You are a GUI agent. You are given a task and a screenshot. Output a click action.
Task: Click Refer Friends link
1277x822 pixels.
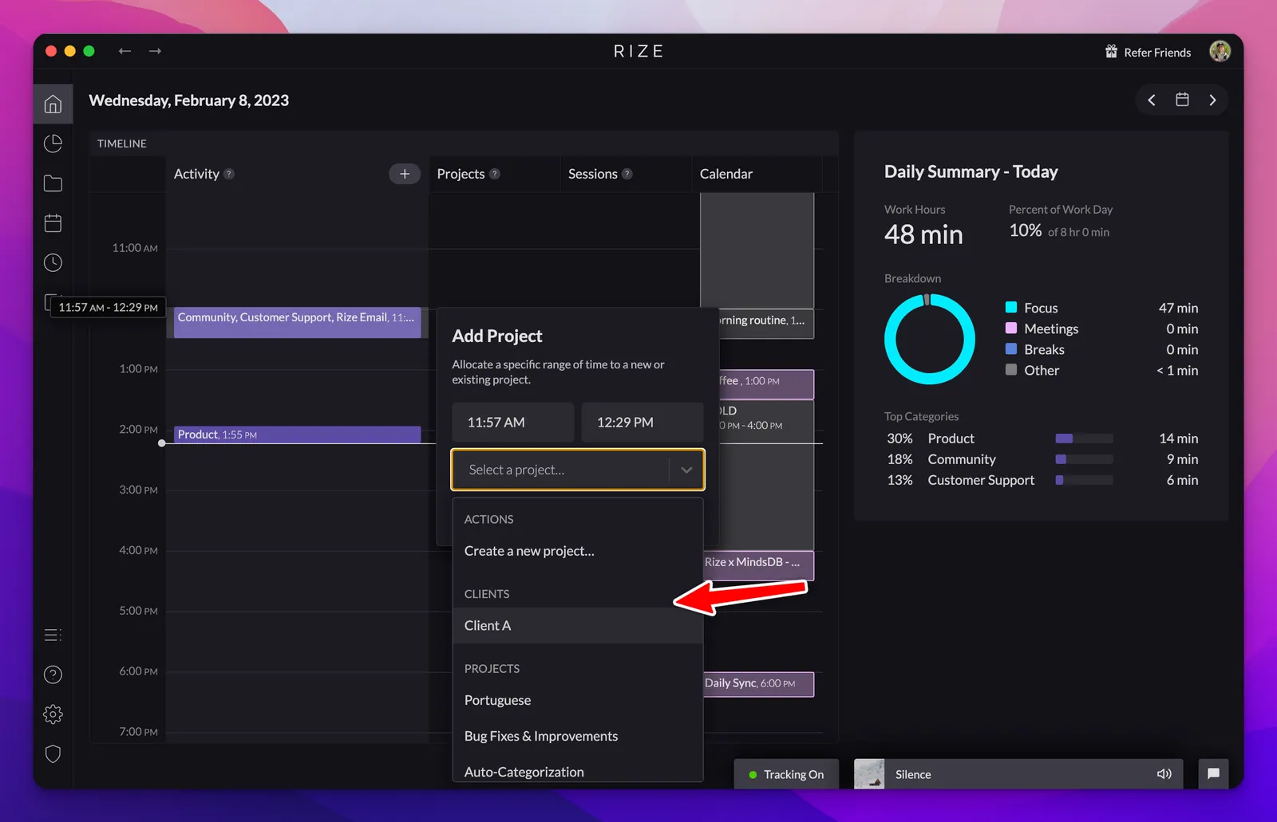tap(1157, 53)
